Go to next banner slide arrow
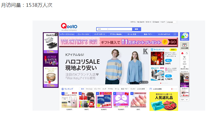Screen dimensions: 207x114 click(147, 82)
